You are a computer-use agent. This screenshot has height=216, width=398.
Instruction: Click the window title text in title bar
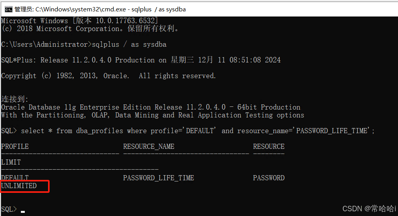click(x=100, y=9)
